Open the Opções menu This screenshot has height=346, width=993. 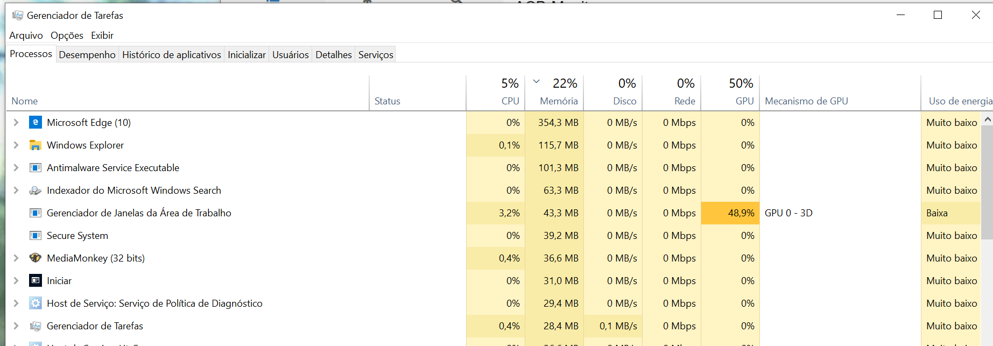tap(67, 36)
